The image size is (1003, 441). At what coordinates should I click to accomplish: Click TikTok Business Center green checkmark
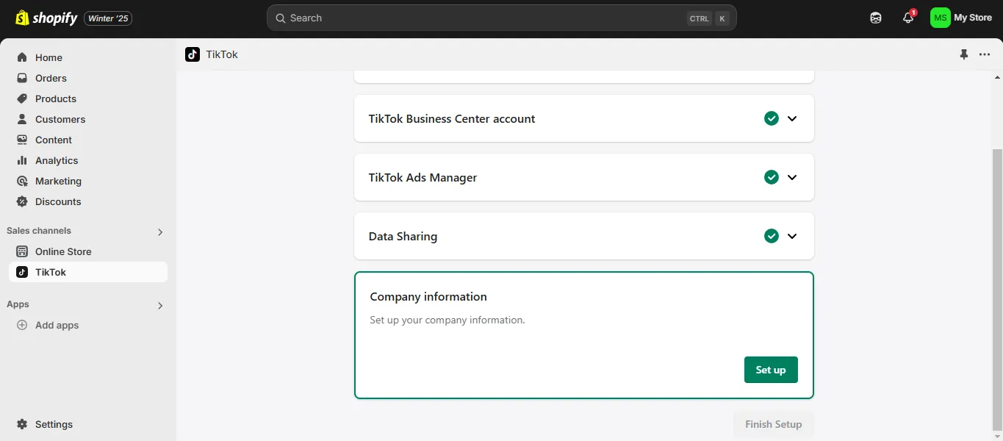pos(771,118)
